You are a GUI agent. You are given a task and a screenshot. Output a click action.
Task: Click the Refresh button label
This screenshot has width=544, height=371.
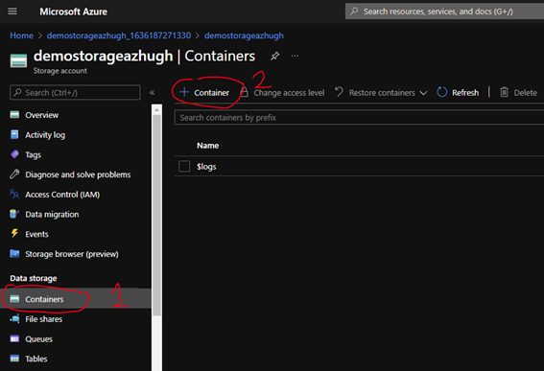click(465, 93)
